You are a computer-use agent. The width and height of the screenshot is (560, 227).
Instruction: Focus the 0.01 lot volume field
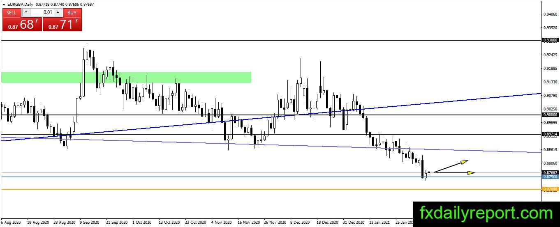point(42,13)
